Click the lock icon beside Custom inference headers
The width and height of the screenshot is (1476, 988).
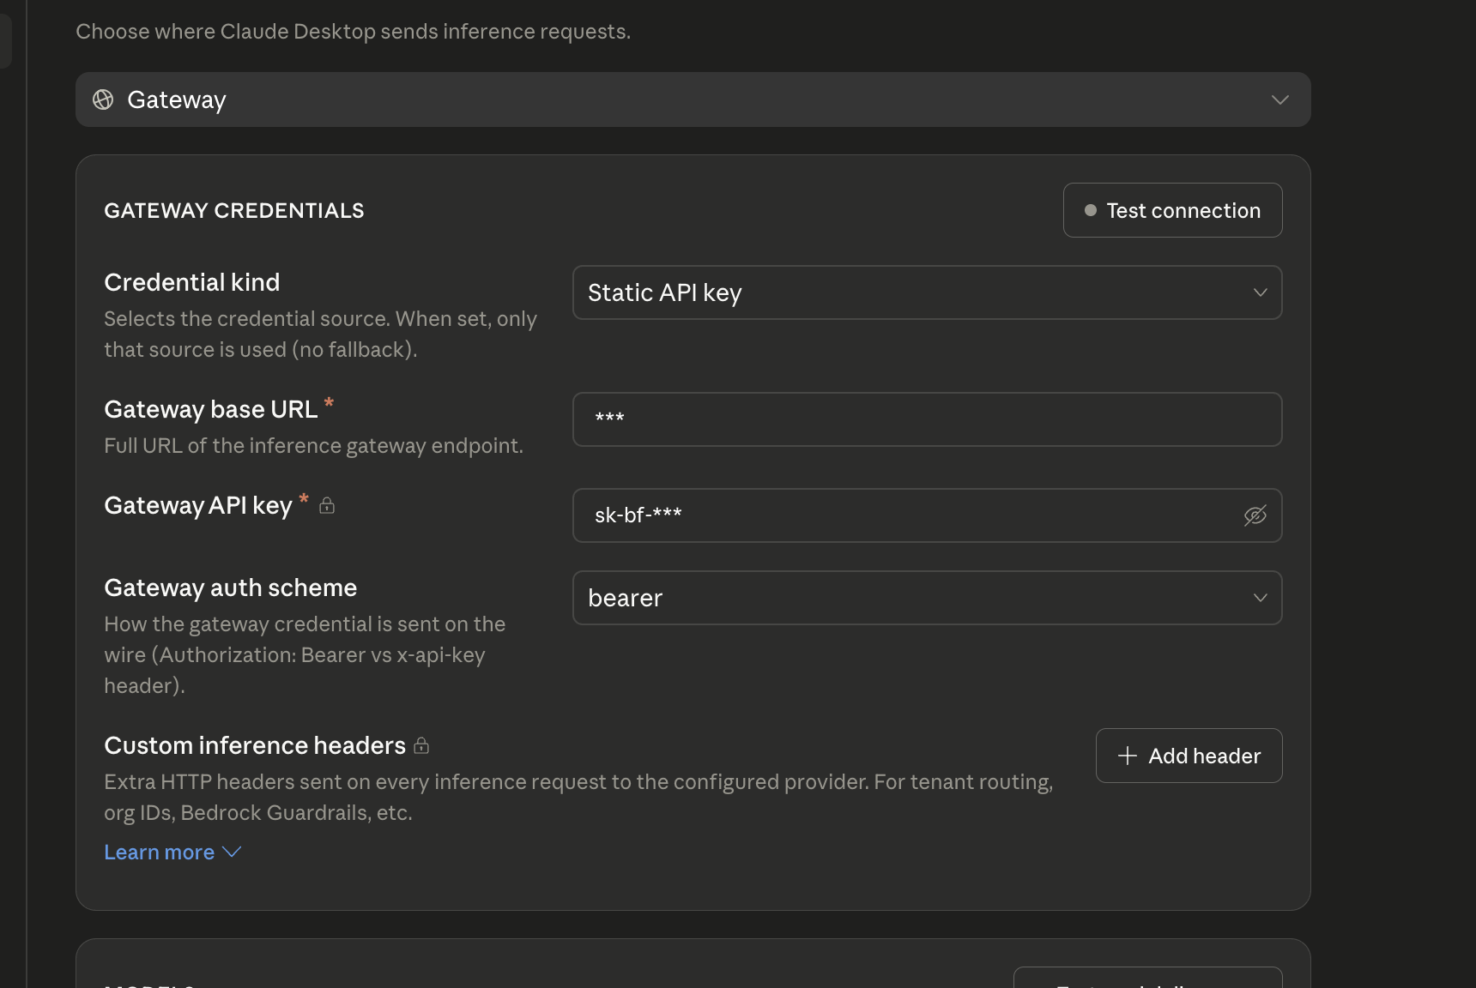(x=421, y=745)
